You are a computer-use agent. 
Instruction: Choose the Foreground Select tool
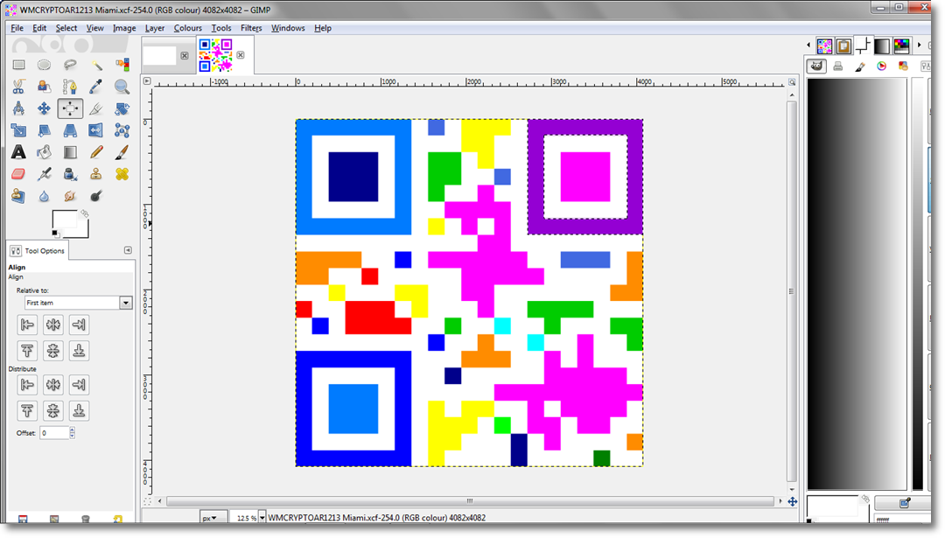tap(44, 87)
